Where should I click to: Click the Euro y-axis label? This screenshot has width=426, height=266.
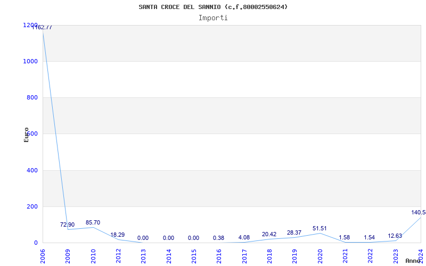coord(26,135)
